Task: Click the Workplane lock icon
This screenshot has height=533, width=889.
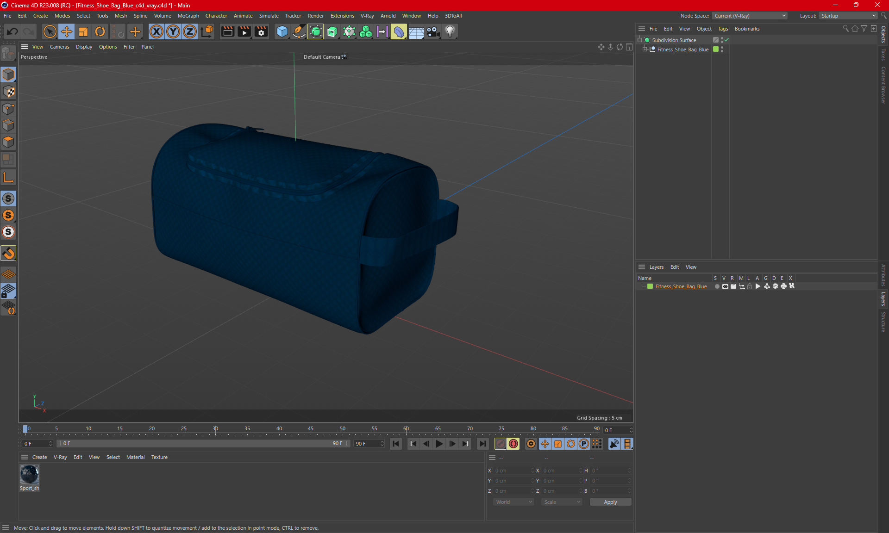Action: 8,291
